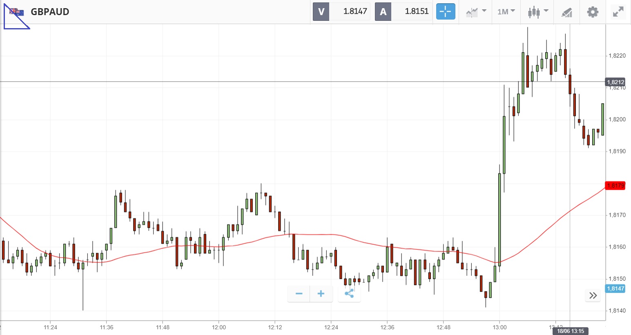Open the candlestick chart type dropdown
This screenshot has height=335, width=631.
537,11
